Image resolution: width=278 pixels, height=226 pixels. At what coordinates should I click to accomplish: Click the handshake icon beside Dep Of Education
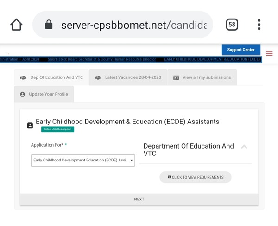23,77
